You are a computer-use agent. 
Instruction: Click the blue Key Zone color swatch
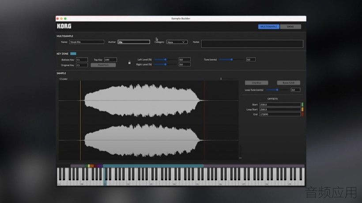click(73, 54)
